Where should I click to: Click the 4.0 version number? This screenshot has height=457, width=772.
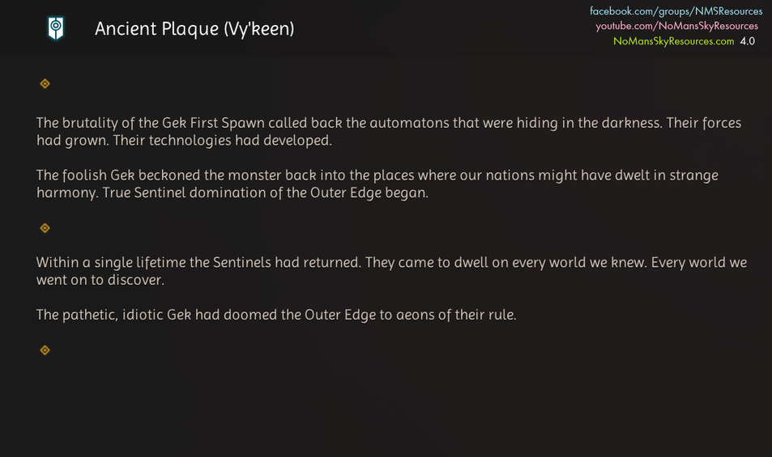(747, 41)
